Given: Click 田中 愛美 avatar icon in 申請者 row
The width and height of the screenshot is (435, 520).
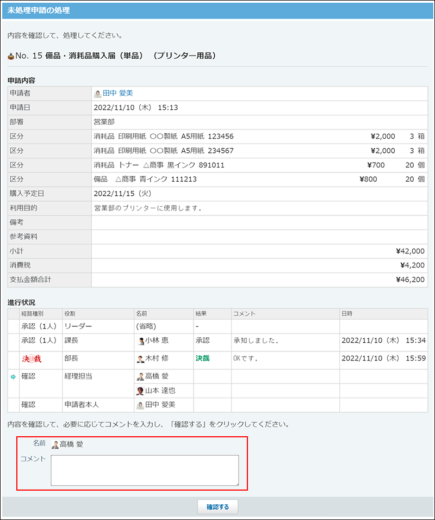Looking at the screenshot, I should [x=97, y=94].
